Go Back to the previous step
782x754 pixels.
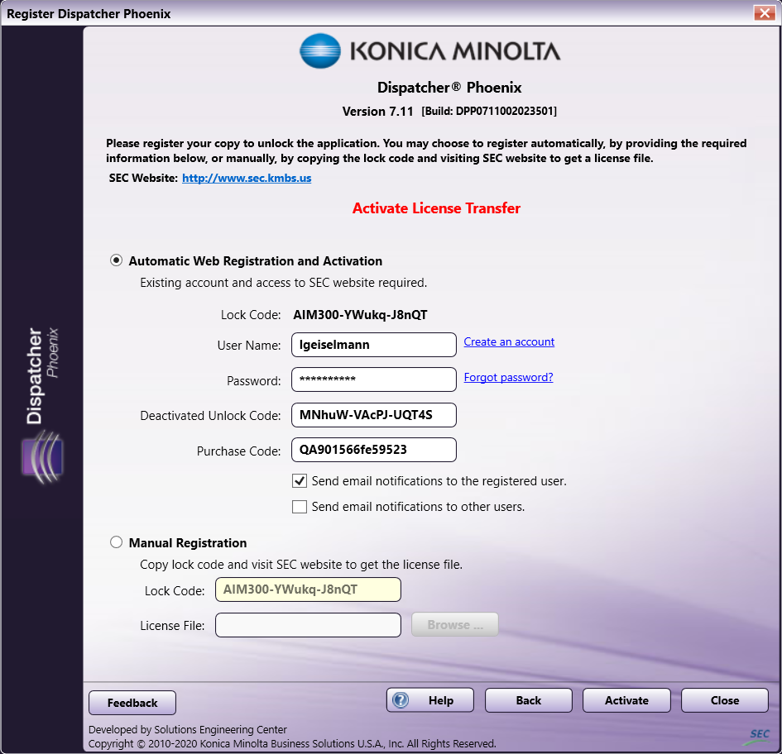[x=528, y=700]
